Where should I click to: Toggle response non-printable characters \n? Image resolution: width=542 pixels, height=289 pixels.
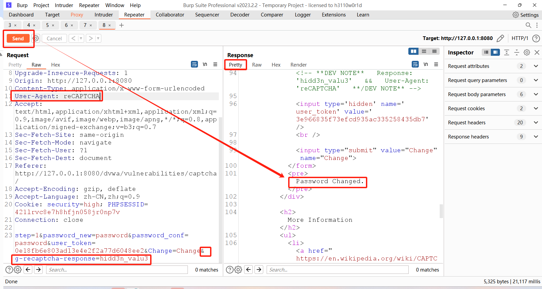tap(426, 64)
